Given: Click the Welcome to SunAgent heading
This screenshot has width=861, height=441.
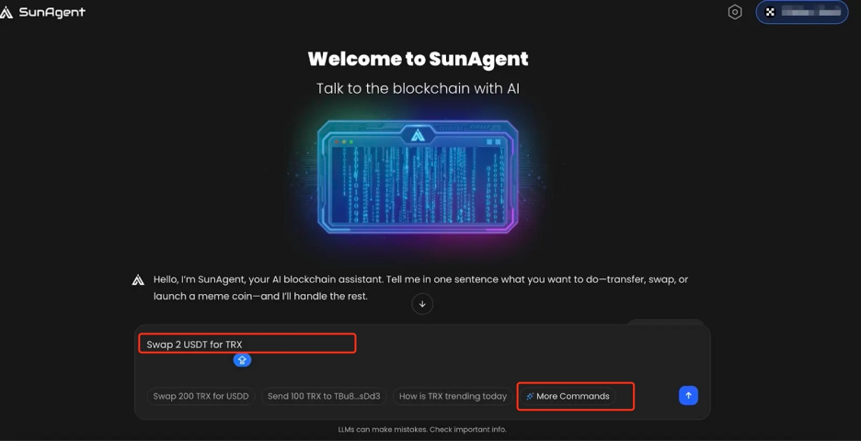Looking at the screenshot, I should click(x=418, y=60).
